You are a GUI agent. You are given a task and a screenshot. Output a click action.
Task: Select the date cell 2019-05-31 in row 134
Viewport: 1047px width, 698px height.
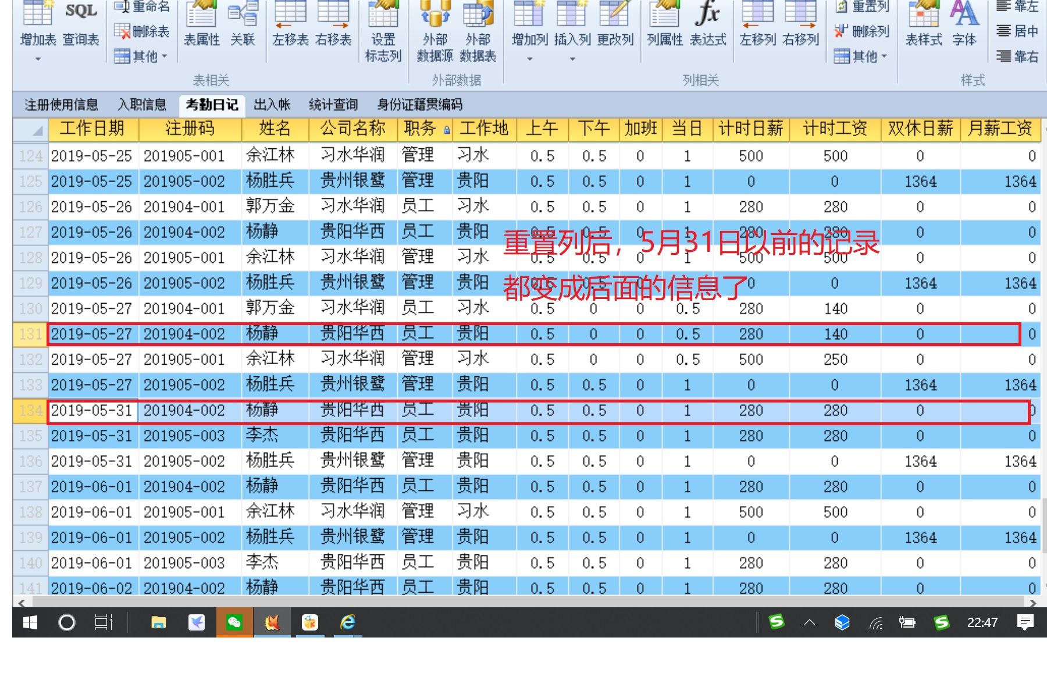pos(92,411)
